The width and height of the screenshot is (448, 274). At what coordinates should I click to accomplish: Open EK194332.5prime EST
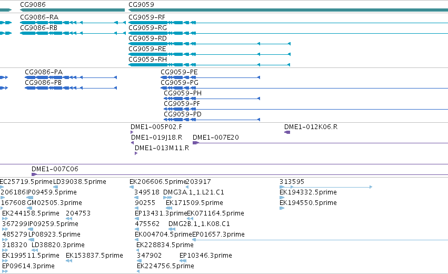point(308,192)
